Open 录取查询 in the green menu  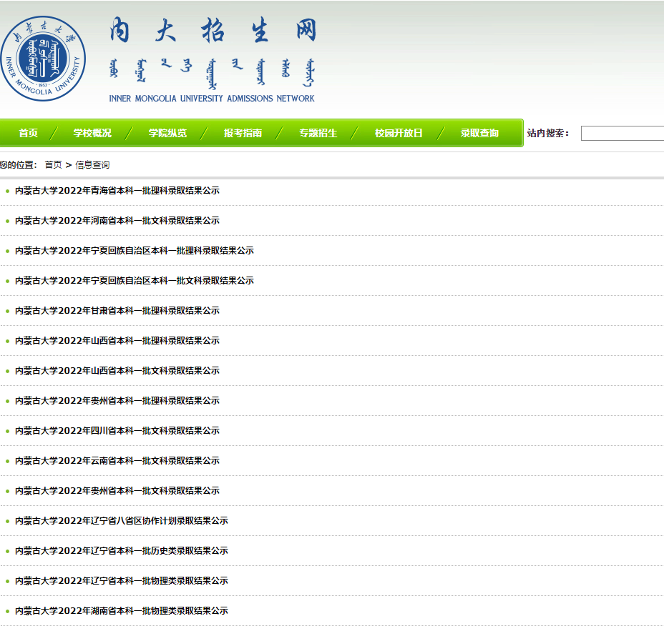[479, 133]
